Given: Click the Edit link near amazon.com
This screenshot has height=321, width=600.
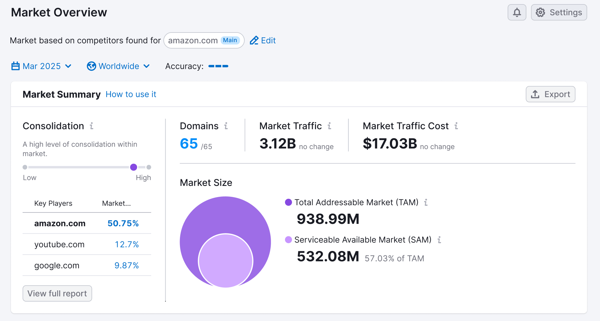Looking at the screenshot, I should pyautogui.click(x=268, y=40).
